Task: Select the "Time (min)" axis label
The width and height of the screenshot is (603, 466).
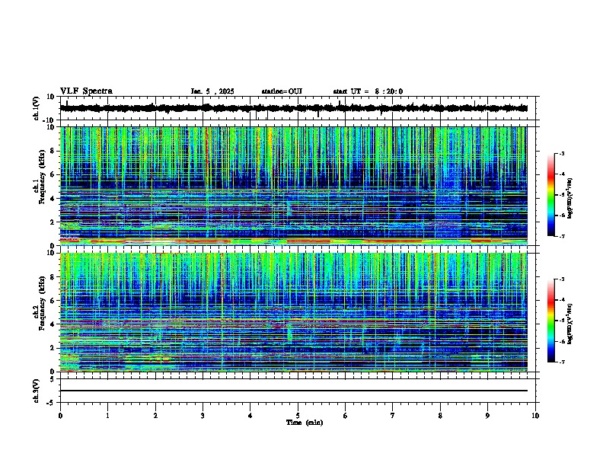Action: pyautogui.click(x=305, y=423)
